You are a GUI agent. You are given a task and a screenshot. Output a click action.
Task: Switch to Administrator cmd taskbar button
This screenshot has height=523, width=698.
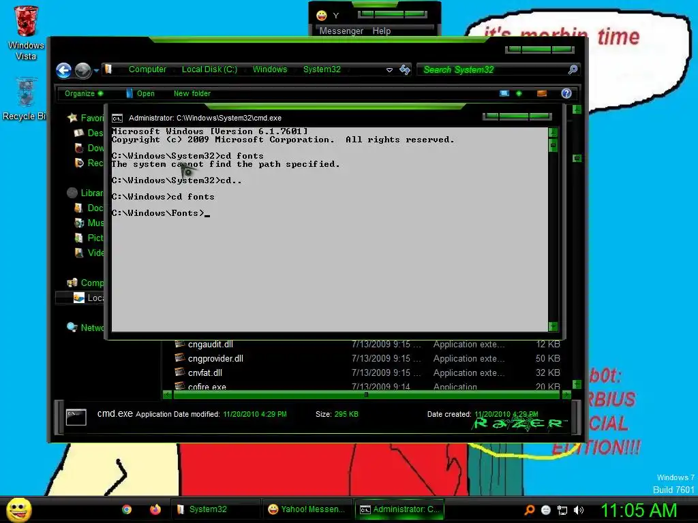click(x=399, y=509)
